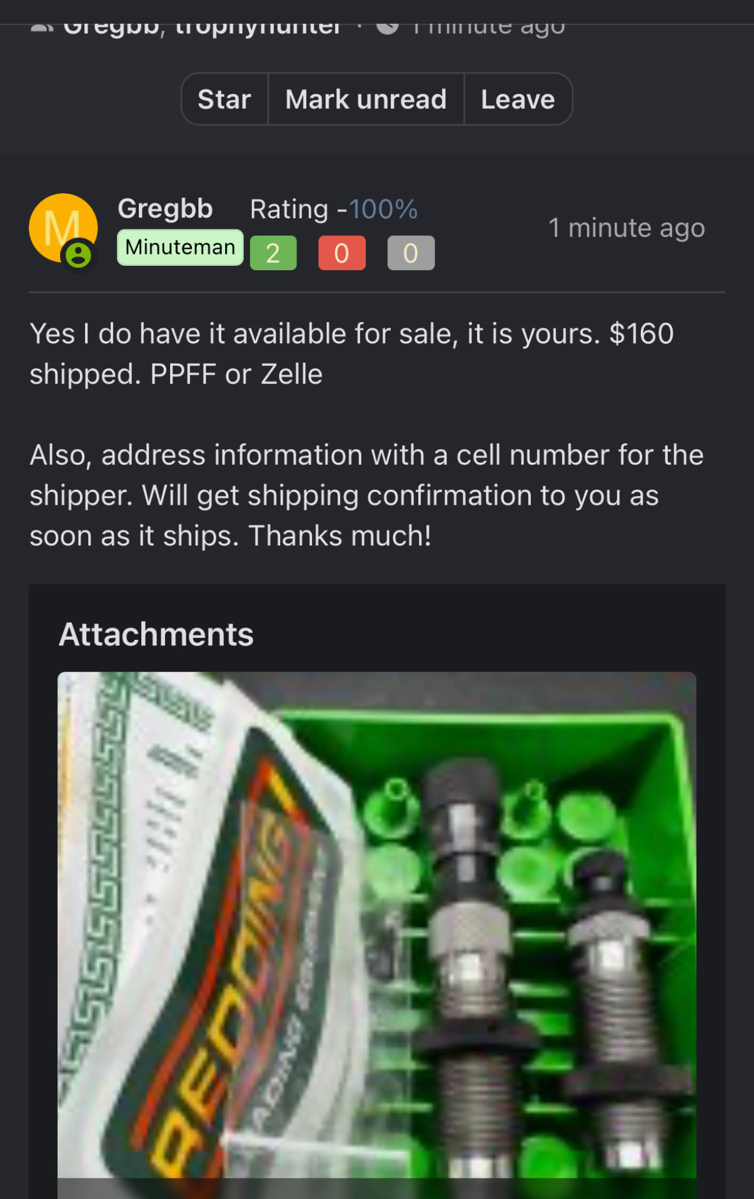Open the gray neutral feedback count
This screenshot has height=1199, width=754.
(x=411, y=253)
